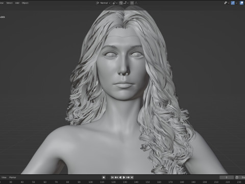Open proportional editing falloff curve
The height and width of the screenshot is (184, 245).
click(136, 3)
